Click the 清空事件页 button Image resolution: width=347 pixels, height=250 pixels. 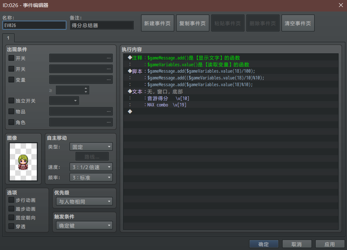[298, 23]
